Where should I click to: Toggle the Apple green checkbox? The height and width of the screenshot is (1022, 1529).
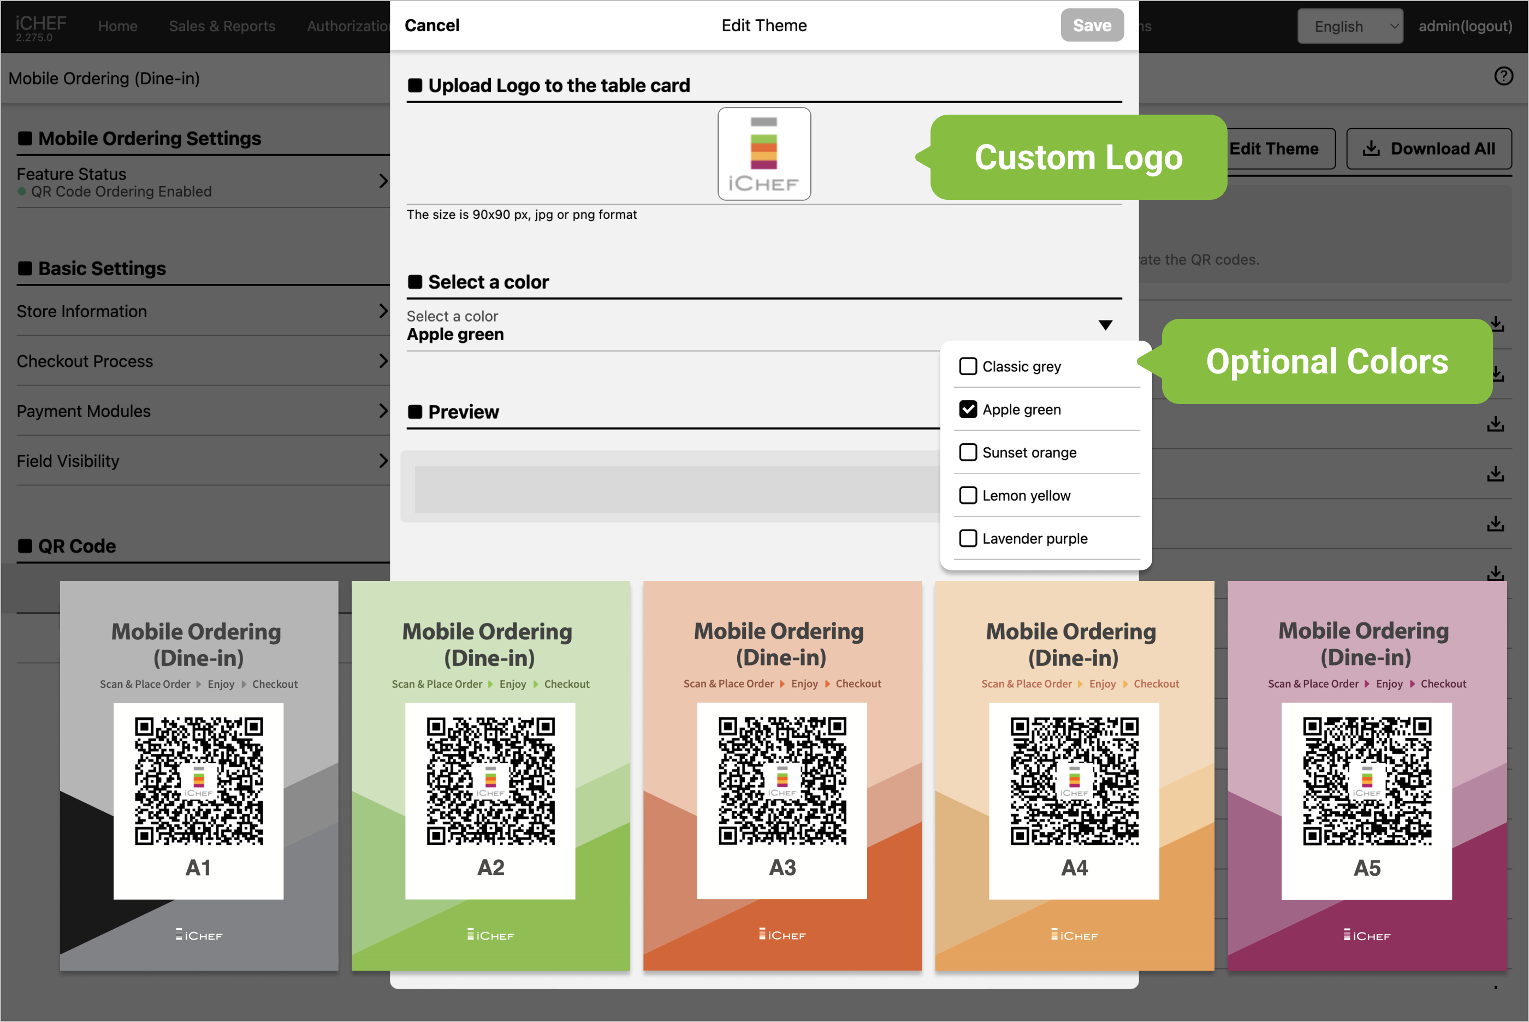tap(968, 409)
